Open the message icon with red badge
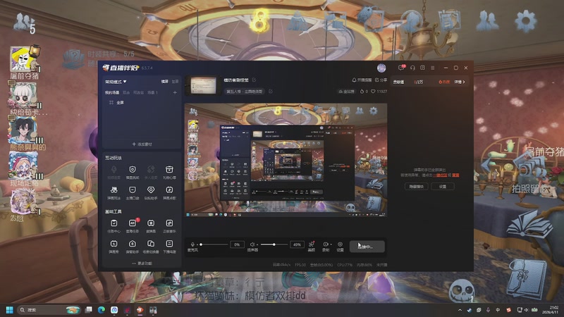This screenshot has width=564, height=317. click(401, 68)
